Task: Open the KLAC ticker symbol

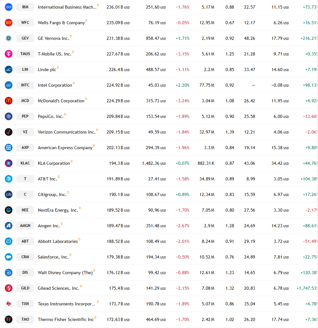Action: [25, 163]
